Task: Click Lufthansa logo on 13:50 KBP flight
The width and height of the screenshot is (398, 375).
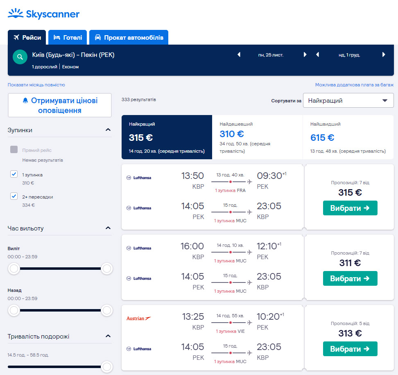Action: click(139, 178)
